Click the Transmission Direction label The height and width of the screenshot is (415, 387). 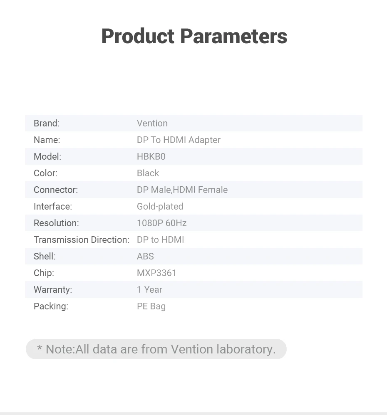[82, 240]
